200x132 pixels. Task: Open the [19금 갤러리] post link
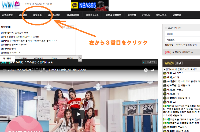coord(14,33)
